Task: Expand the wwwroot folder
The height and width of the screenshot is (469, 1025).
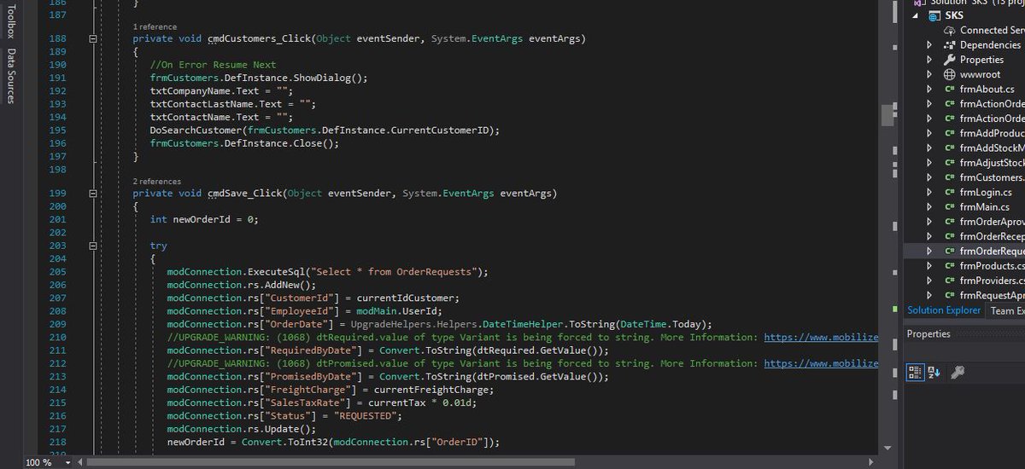Action: 930,74
